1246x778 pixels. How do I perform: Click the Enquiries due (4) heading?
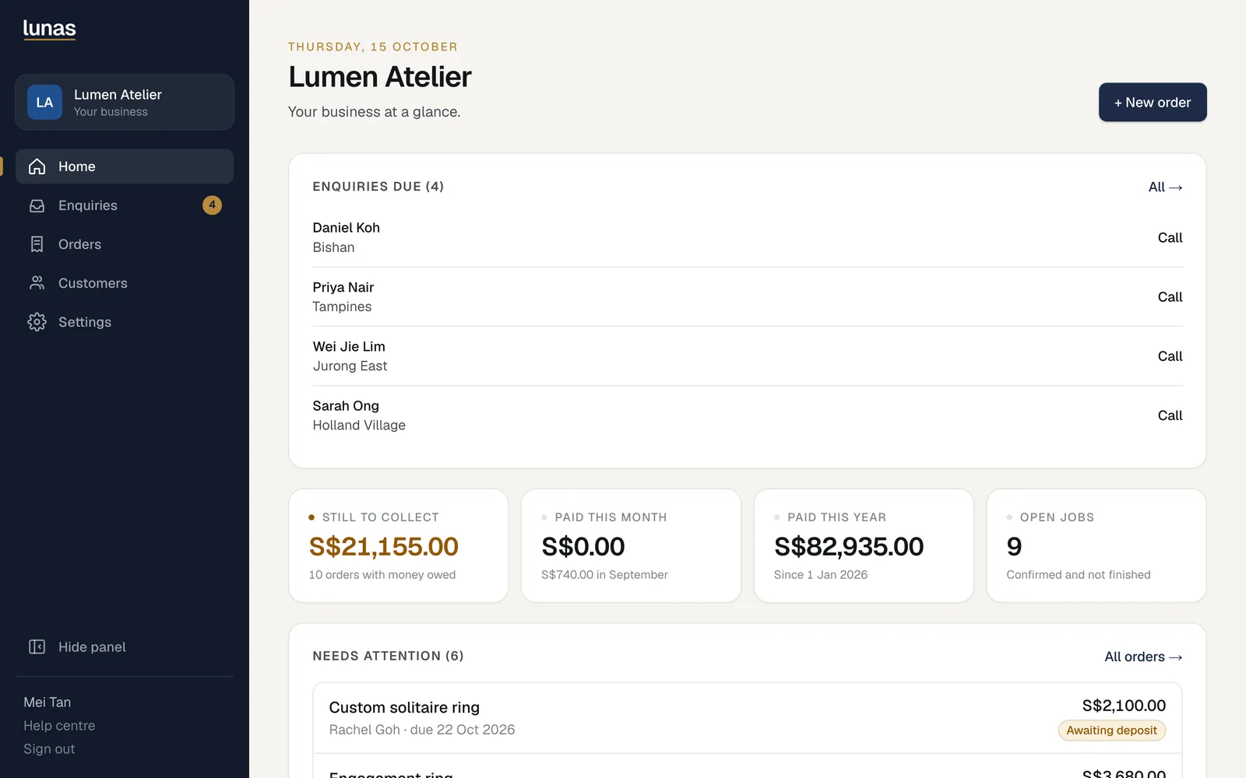[378, 187]
